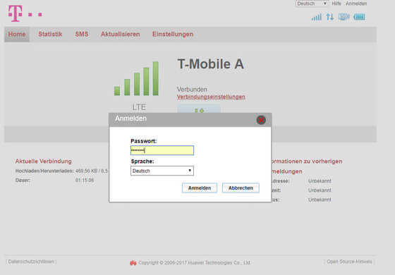Click the battery status icon
This screenshot has height=275, width=395.
pyautogui.click(x=359, y=17)
